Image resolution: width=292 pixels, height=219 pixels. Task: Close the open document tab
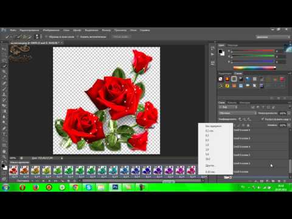point(61,43)
